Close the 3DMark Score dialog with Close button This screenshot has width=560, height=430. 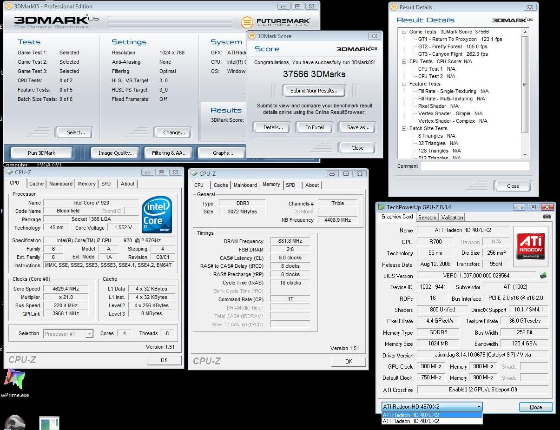357,148
